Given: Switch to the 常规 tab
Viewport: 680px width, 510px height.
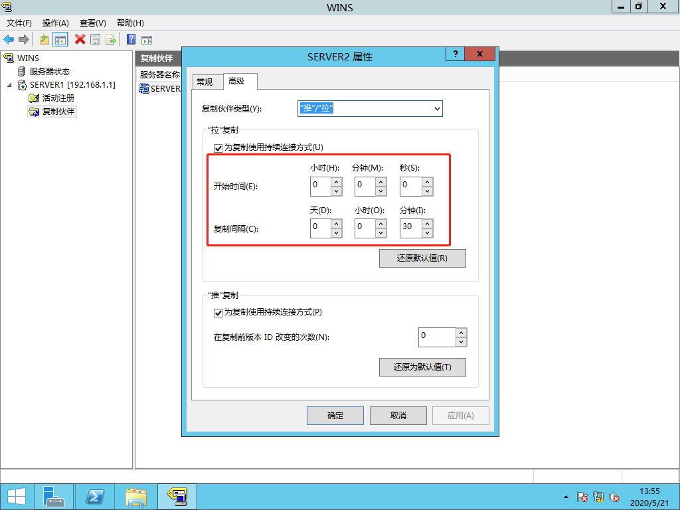Looking at the screenshot, I should [207, 81].
